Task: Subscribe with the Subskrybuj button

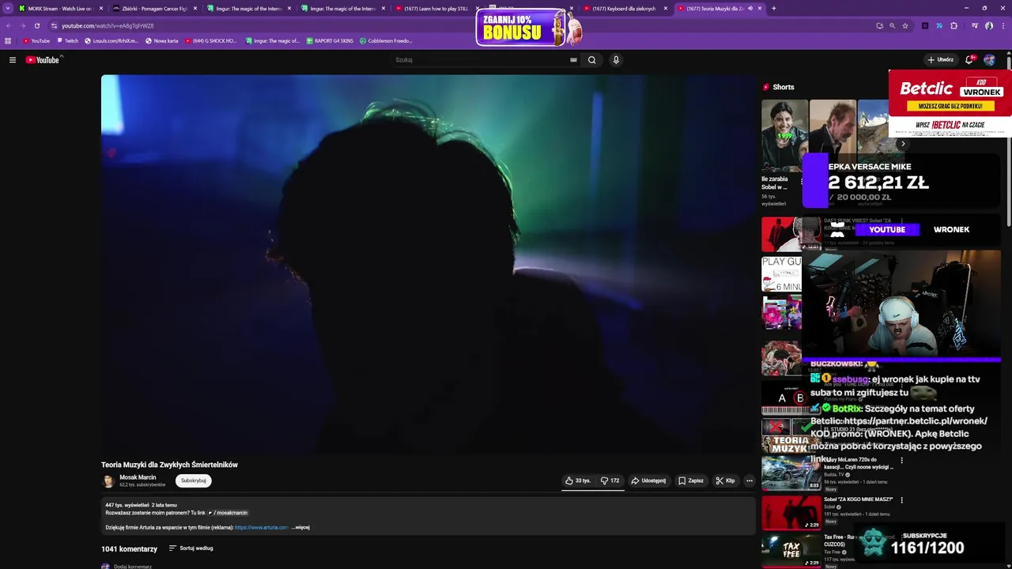Action: click(194, 480)
